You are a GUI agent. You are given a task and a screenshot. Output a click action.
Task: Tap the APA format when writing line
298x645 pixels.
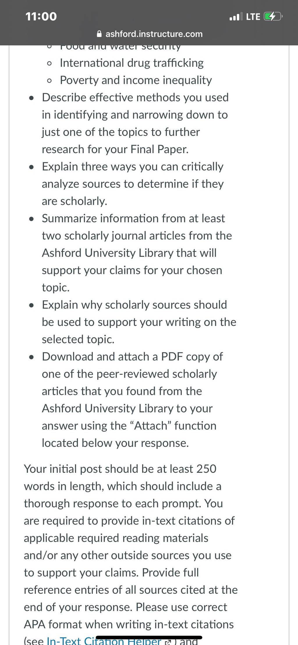(x=129, y=624)
